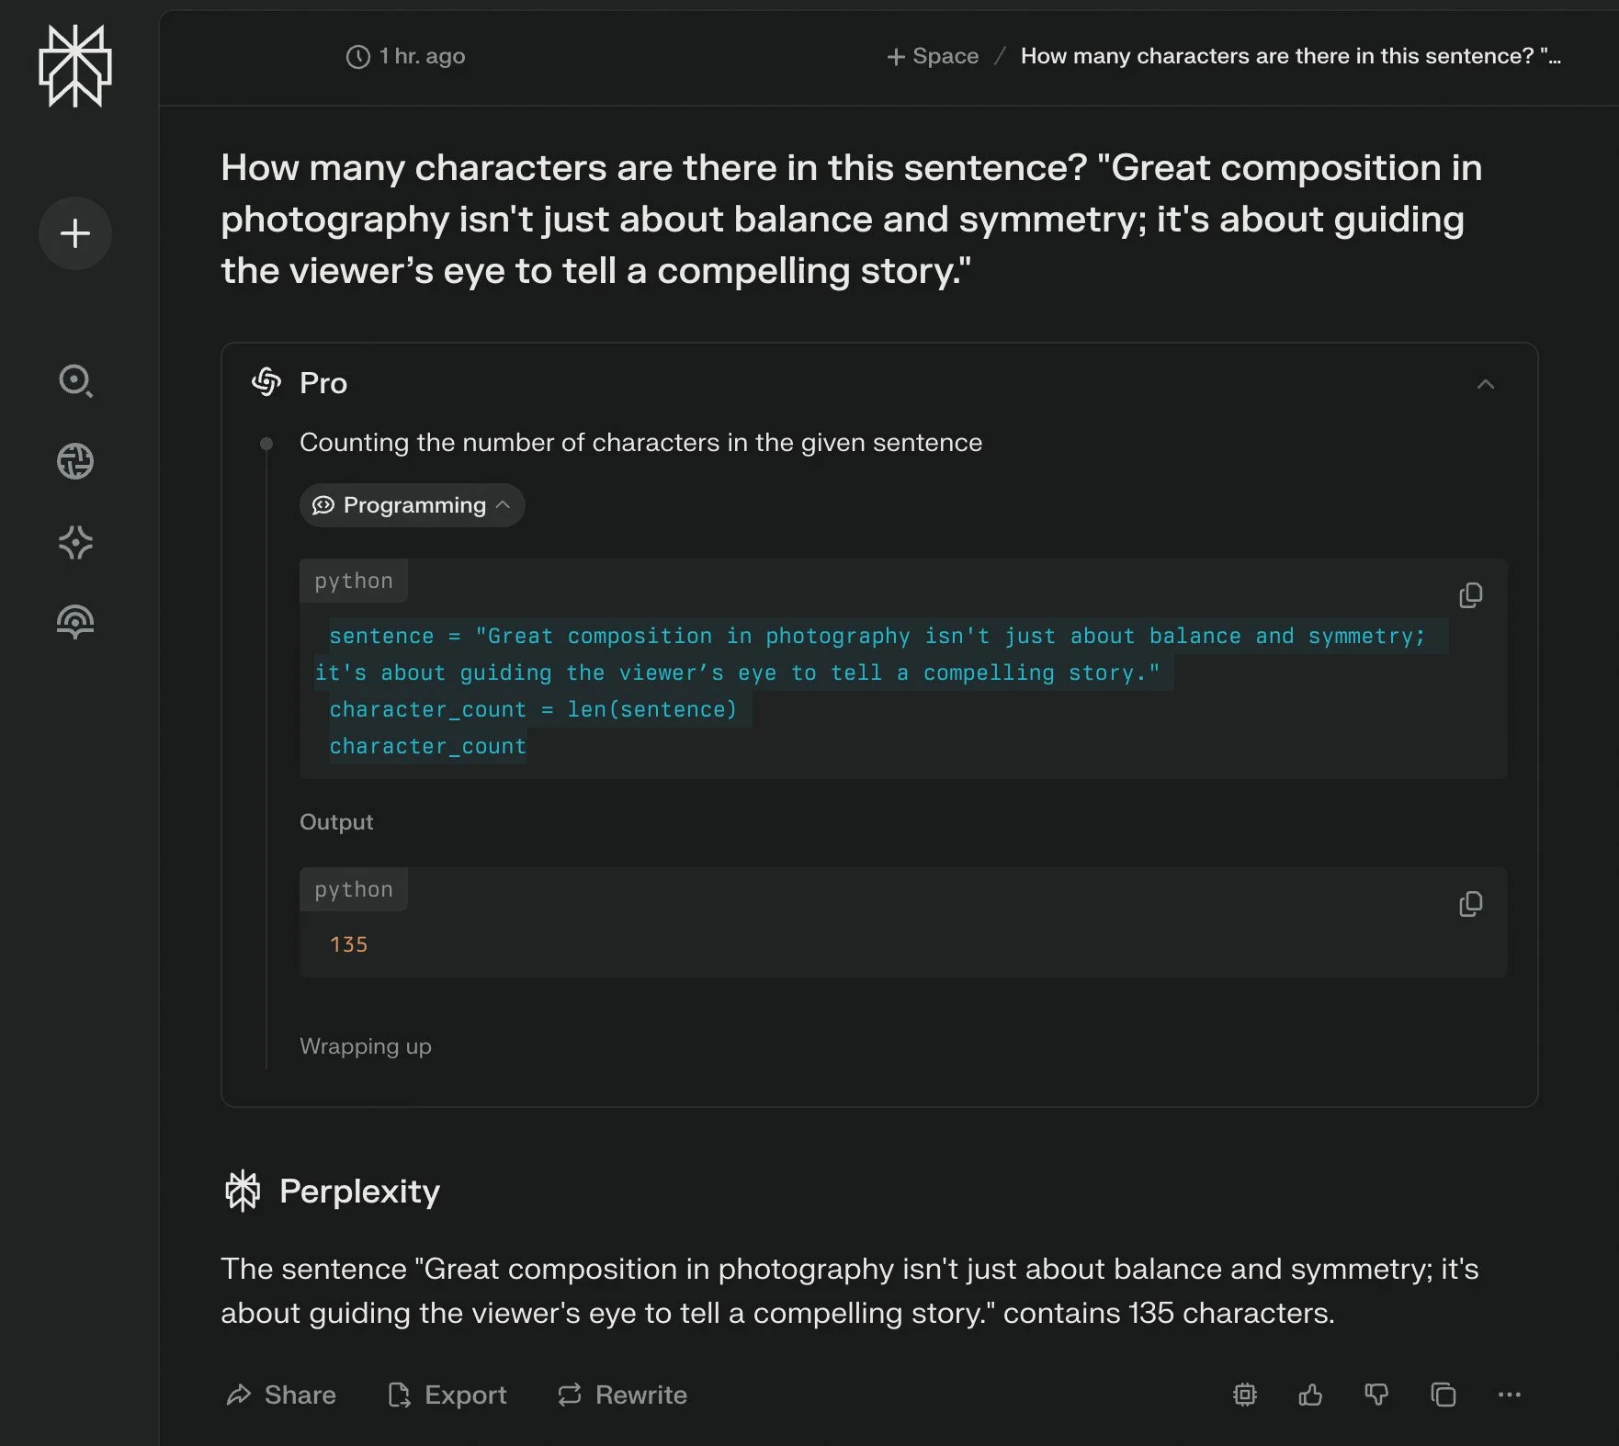
Task: Click the "Perplexity" answer heading text
Action: coord(359,1192)
